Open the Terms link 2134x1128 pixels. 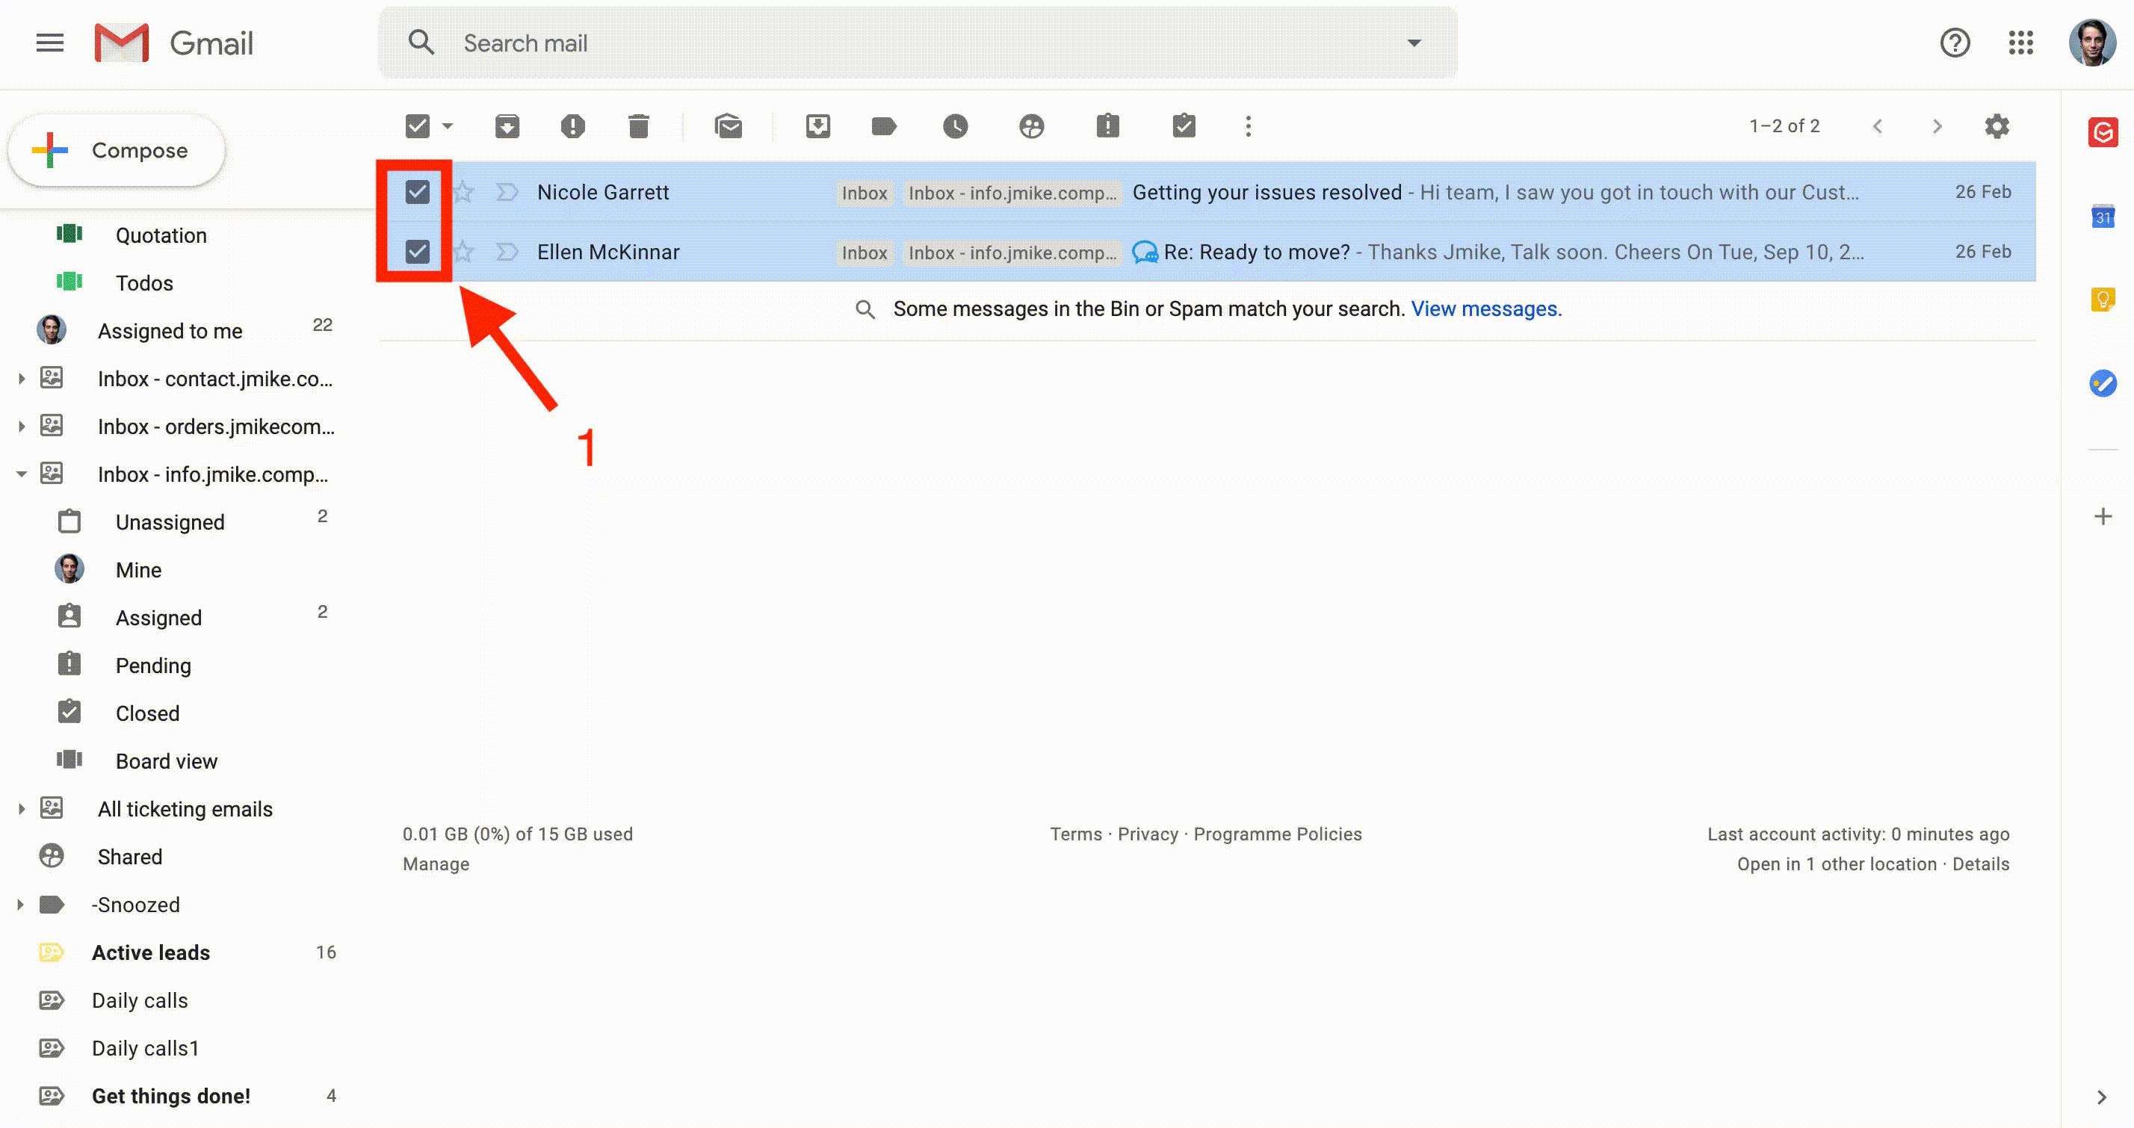[x=1076, y=835]
